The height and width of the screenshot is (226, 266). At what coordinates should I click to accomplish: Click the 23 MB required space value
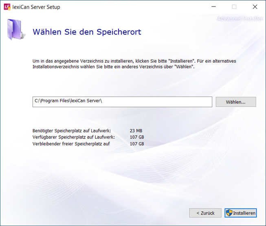136,131
